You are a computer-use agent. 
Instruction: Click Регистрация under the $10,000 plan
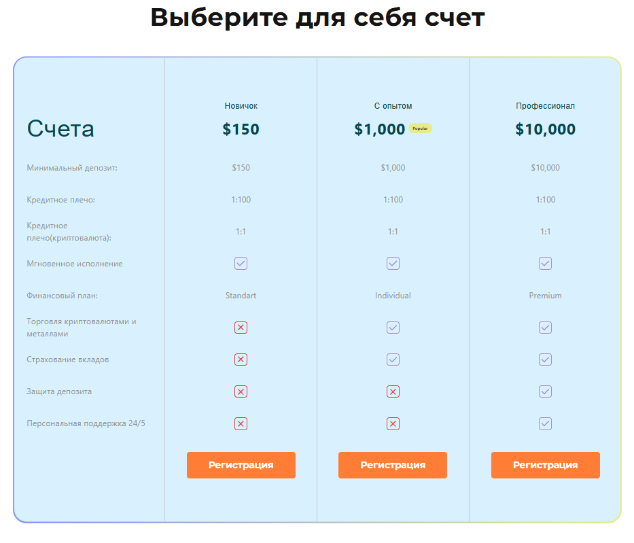(x=545, y=465)
